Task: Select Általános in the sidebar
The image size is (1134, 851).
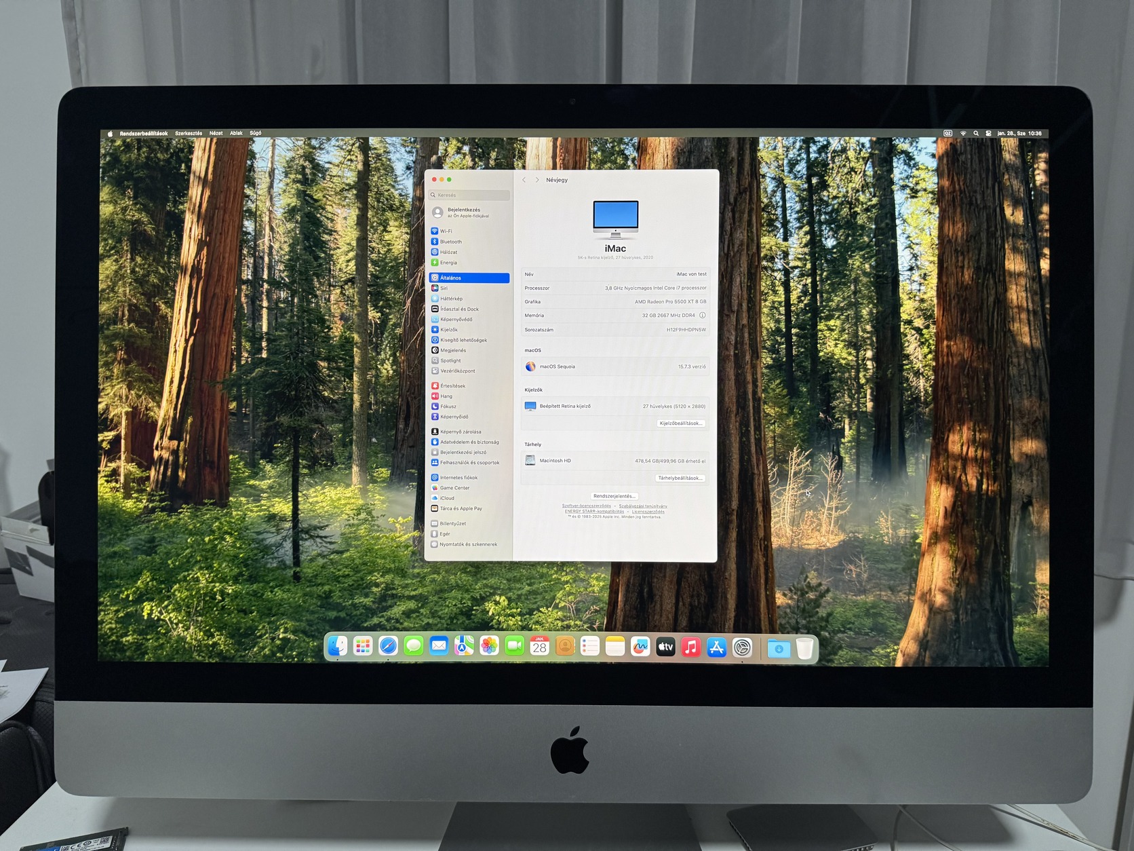Action: click(469, 278)
